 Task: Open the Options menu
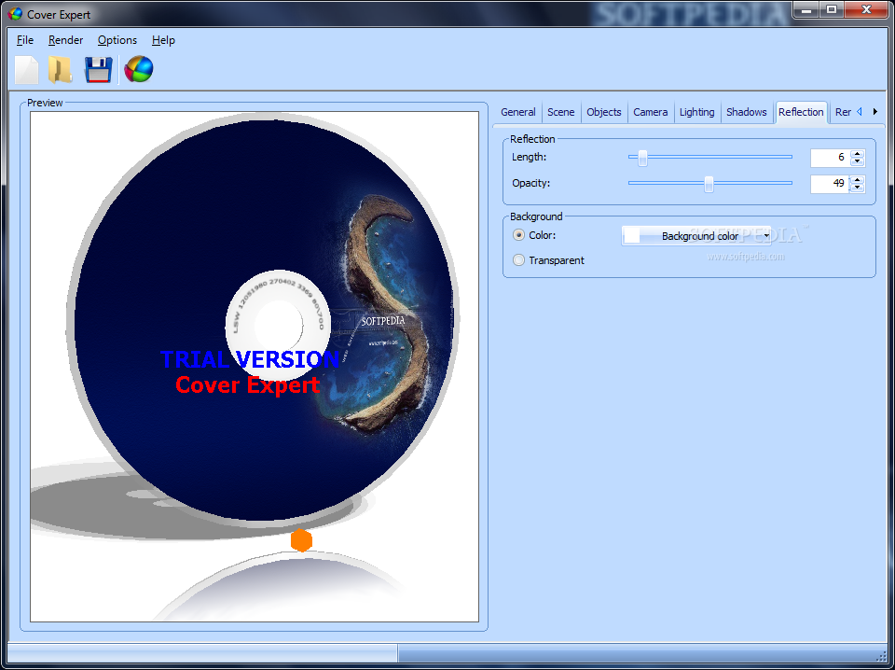coord(117,40)
